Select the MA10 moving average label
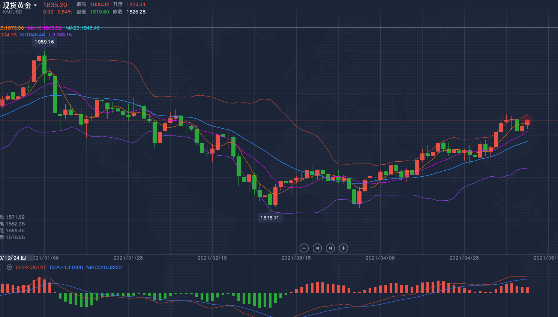Viewport: 558px width, 317px height. [x=45, y=28]
